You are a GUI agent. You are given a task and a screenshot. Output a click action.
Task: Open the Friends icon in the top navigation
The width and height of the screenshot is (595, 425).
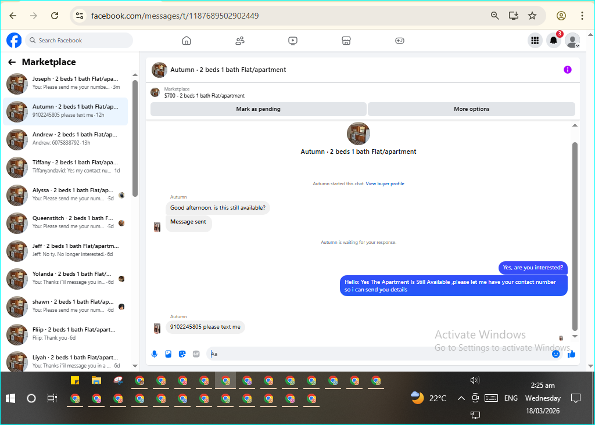pyautogui.click(x=240, y=41)
